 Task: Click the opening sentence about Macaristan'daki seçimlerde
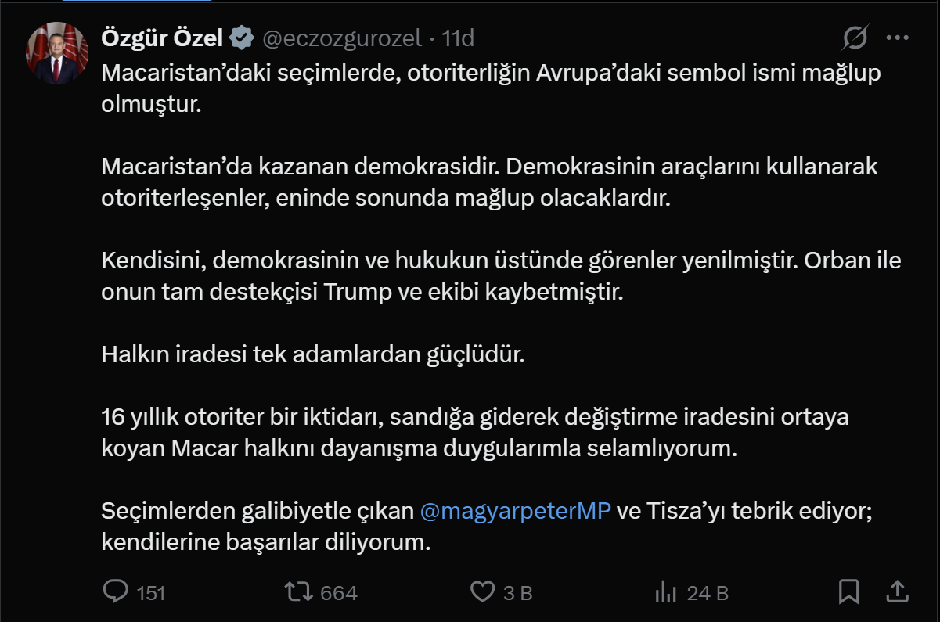click(491, 74)
